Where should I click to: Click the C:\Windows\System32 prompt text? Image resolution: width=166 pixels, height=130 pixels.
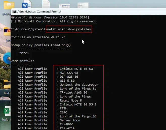(x=28, y=29)
